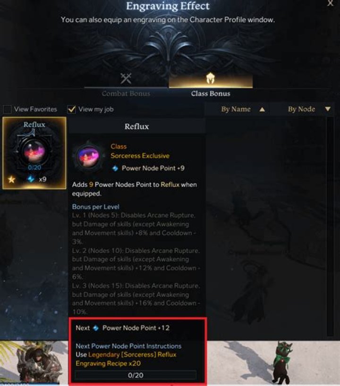Click the Legendary Sorceress Reflux Engraving Recipe link

click(x=126, y=359)
